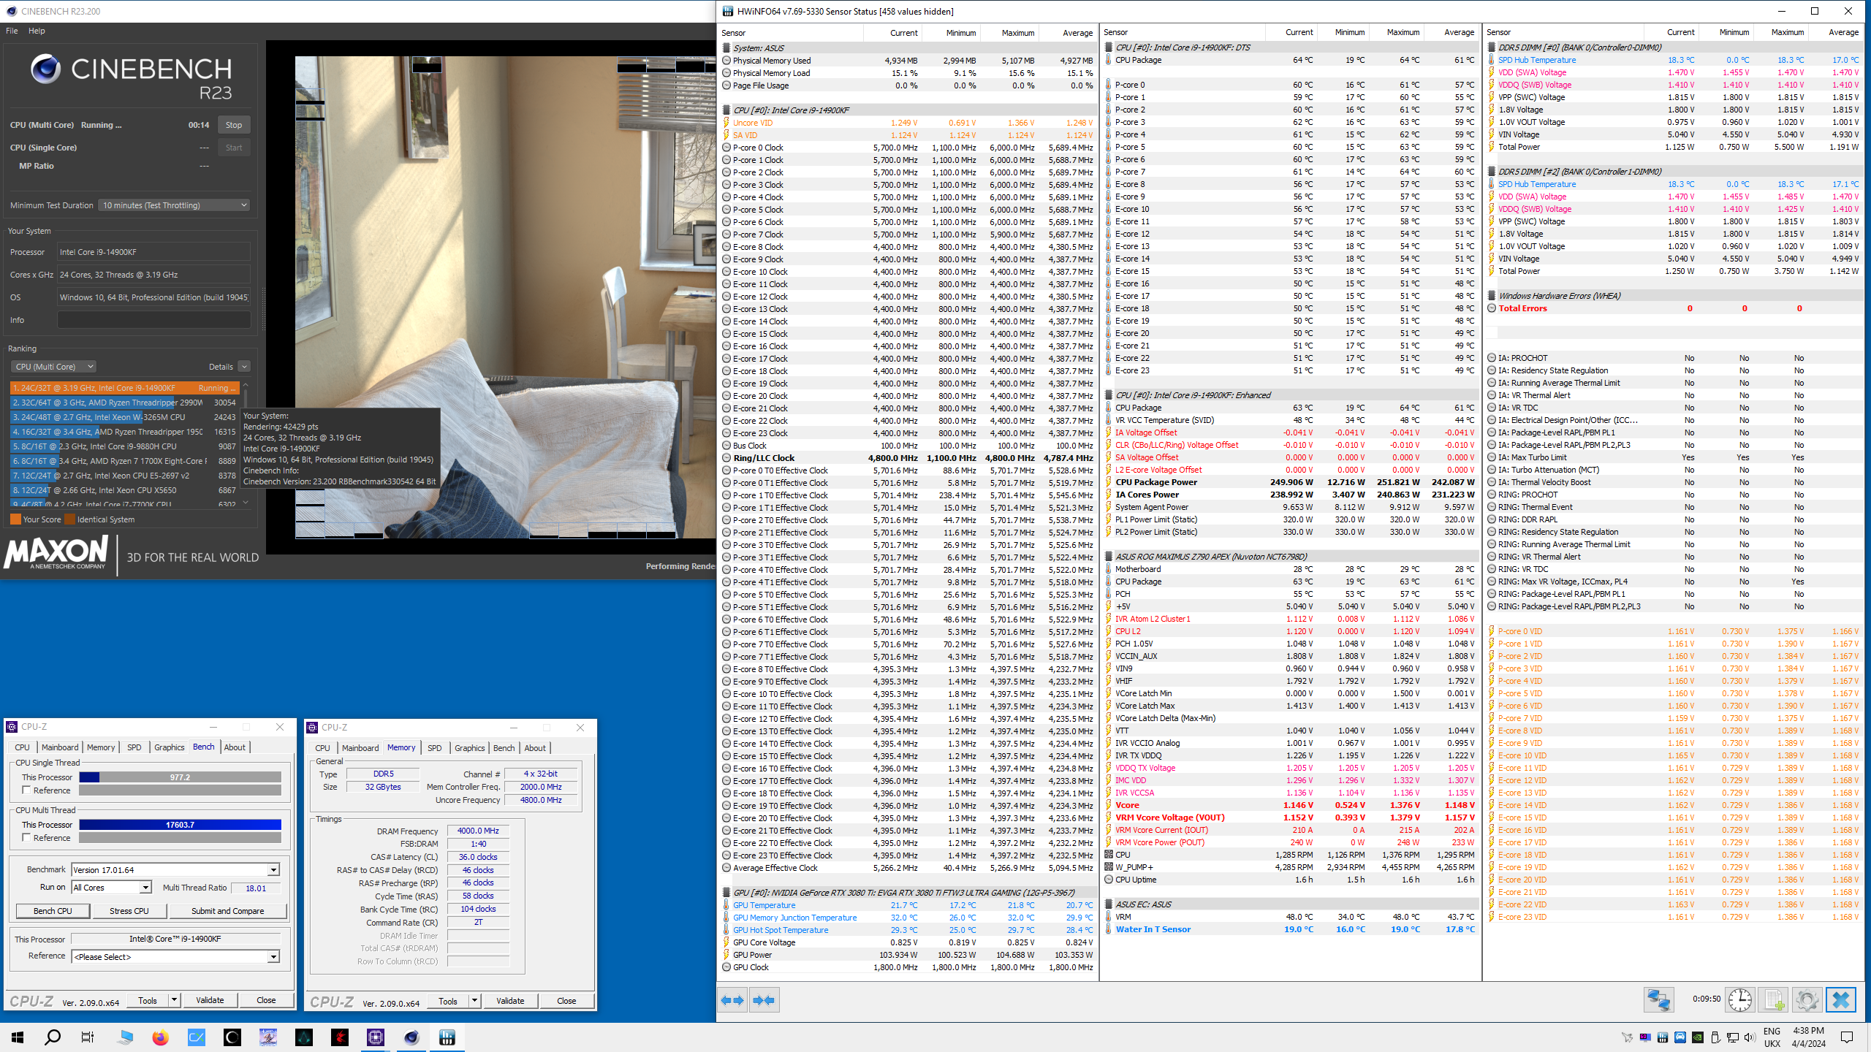Viewport: 1871px width, 1052px height.
Task: Toggle Reference checkbox under CPU Multi Thread
Action: click(x=26, y=838)
